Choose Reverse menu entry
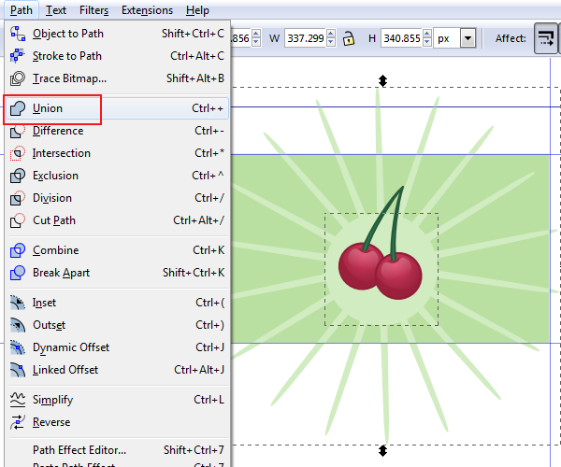 click(x=118, y=422)
